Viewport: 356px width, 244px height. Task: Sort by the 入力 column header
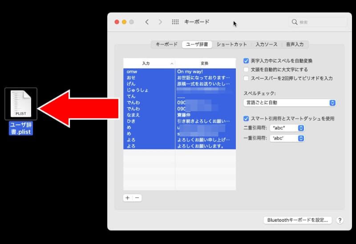(x=149, y=63)
